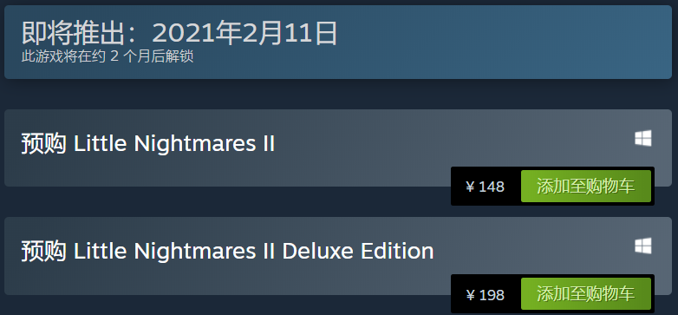Select the 预购 Little Nightmares II title
The height and width of the screenshot is (315, 678).
tap(148, 144)
